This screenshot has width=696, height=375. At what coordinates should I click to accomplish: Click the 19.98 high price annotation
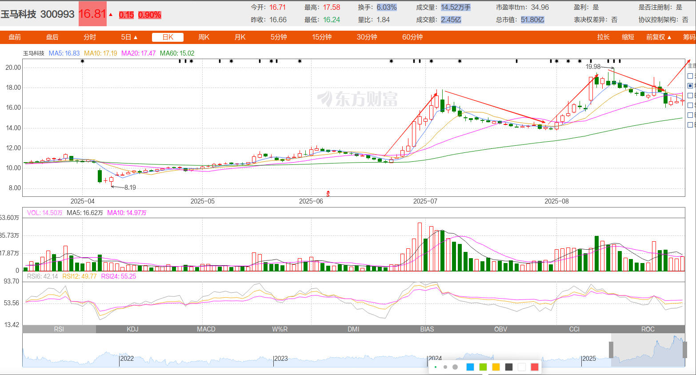point(593,67)
